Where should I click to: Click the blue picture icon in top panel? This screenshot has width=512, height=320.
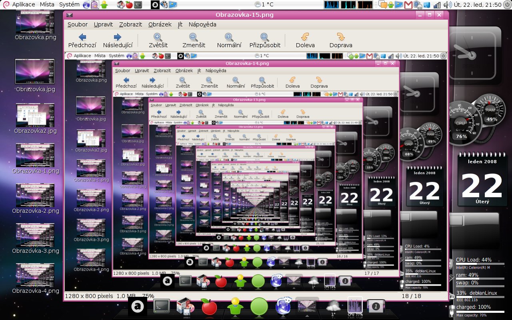coord(173,5)
